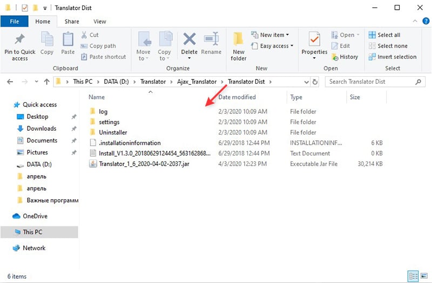Click Pin to Quick access icon
Image resolution: width=432 pixels, height=283 pixels.
click(x=19, y=39)
